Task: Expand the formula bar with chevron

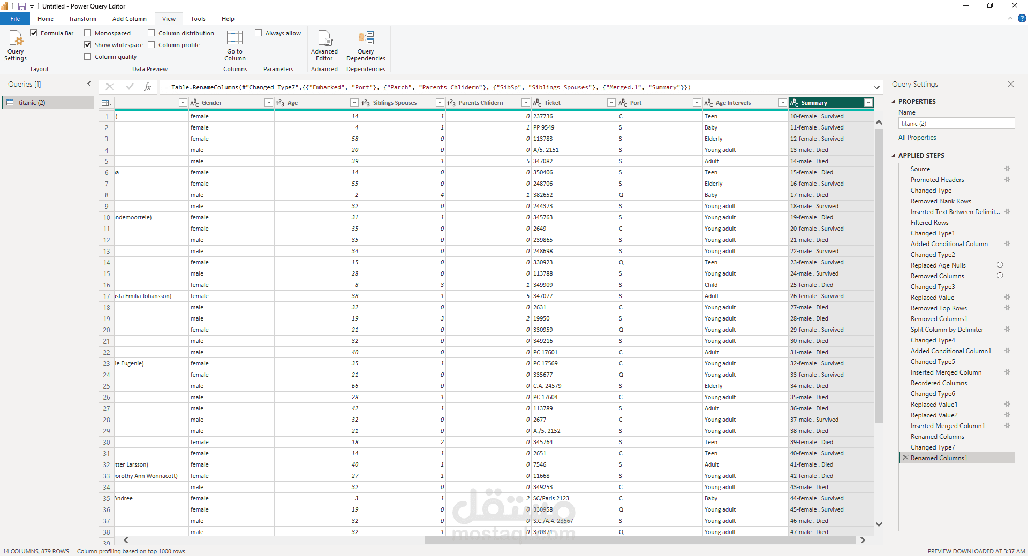Action: tap(876, 87)
